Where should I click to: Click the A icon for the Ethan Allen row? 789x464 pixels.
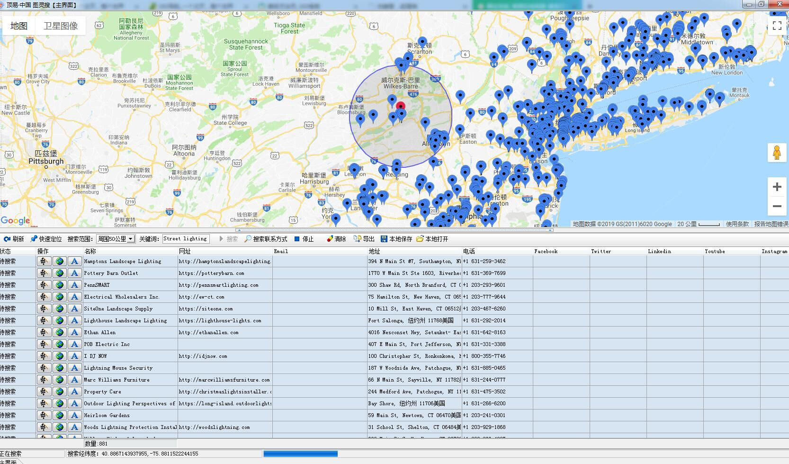point(74,332)
